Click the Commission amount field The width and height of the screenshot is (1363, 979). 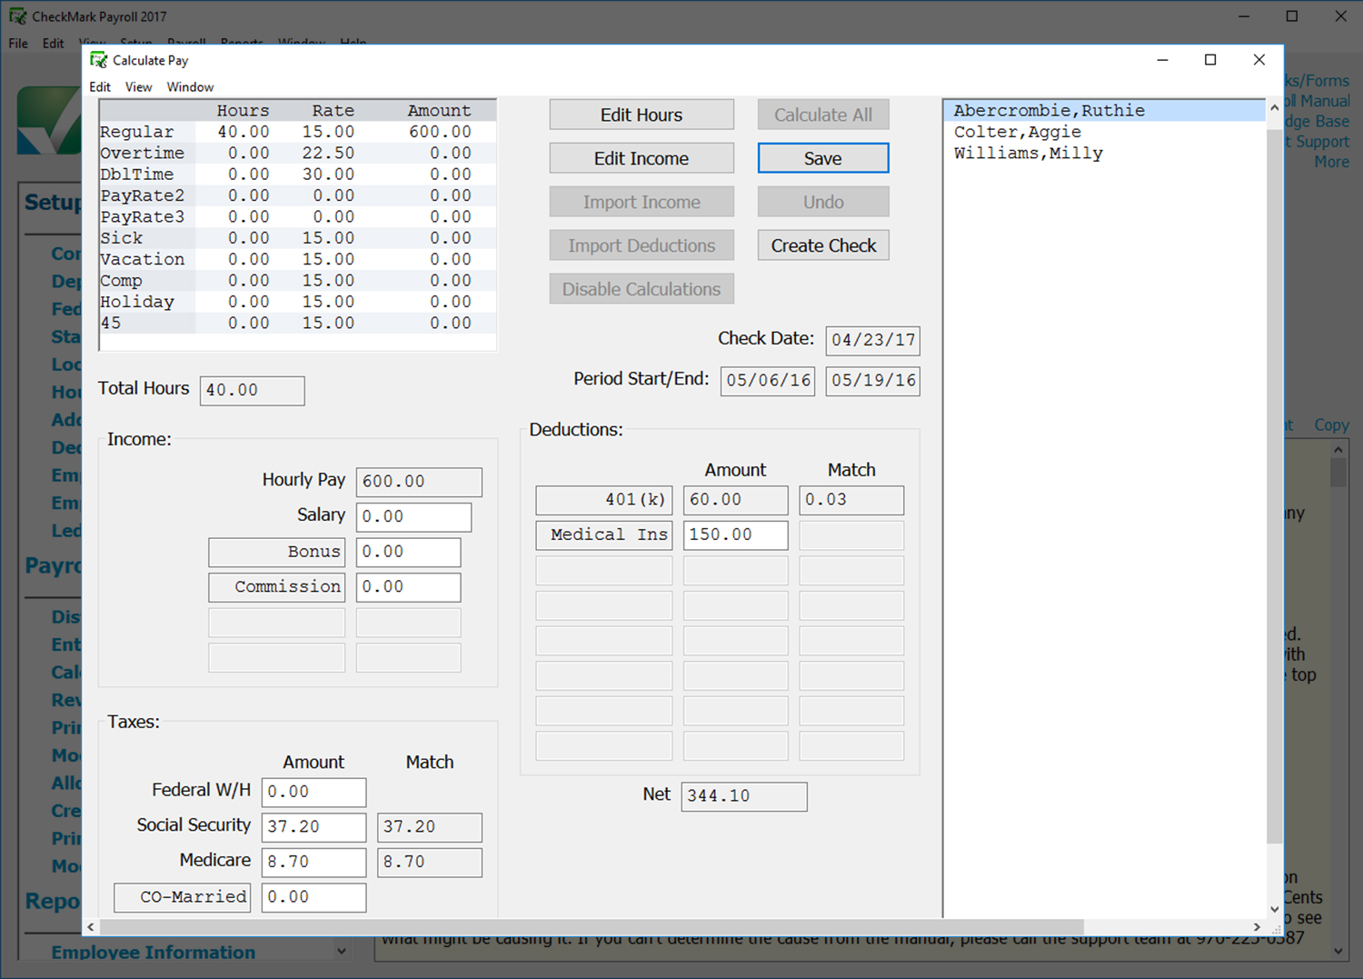408,587
